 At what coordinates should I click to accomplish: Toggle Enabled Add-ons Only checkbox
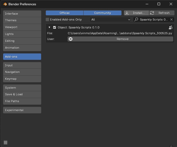click(x=47, y=19)
